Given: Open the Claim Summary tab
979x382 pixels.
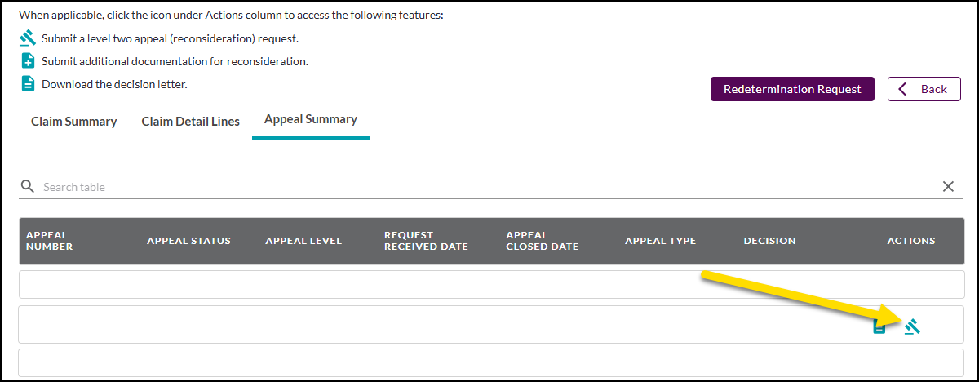Looking at the screenshot, I should 74,122.
